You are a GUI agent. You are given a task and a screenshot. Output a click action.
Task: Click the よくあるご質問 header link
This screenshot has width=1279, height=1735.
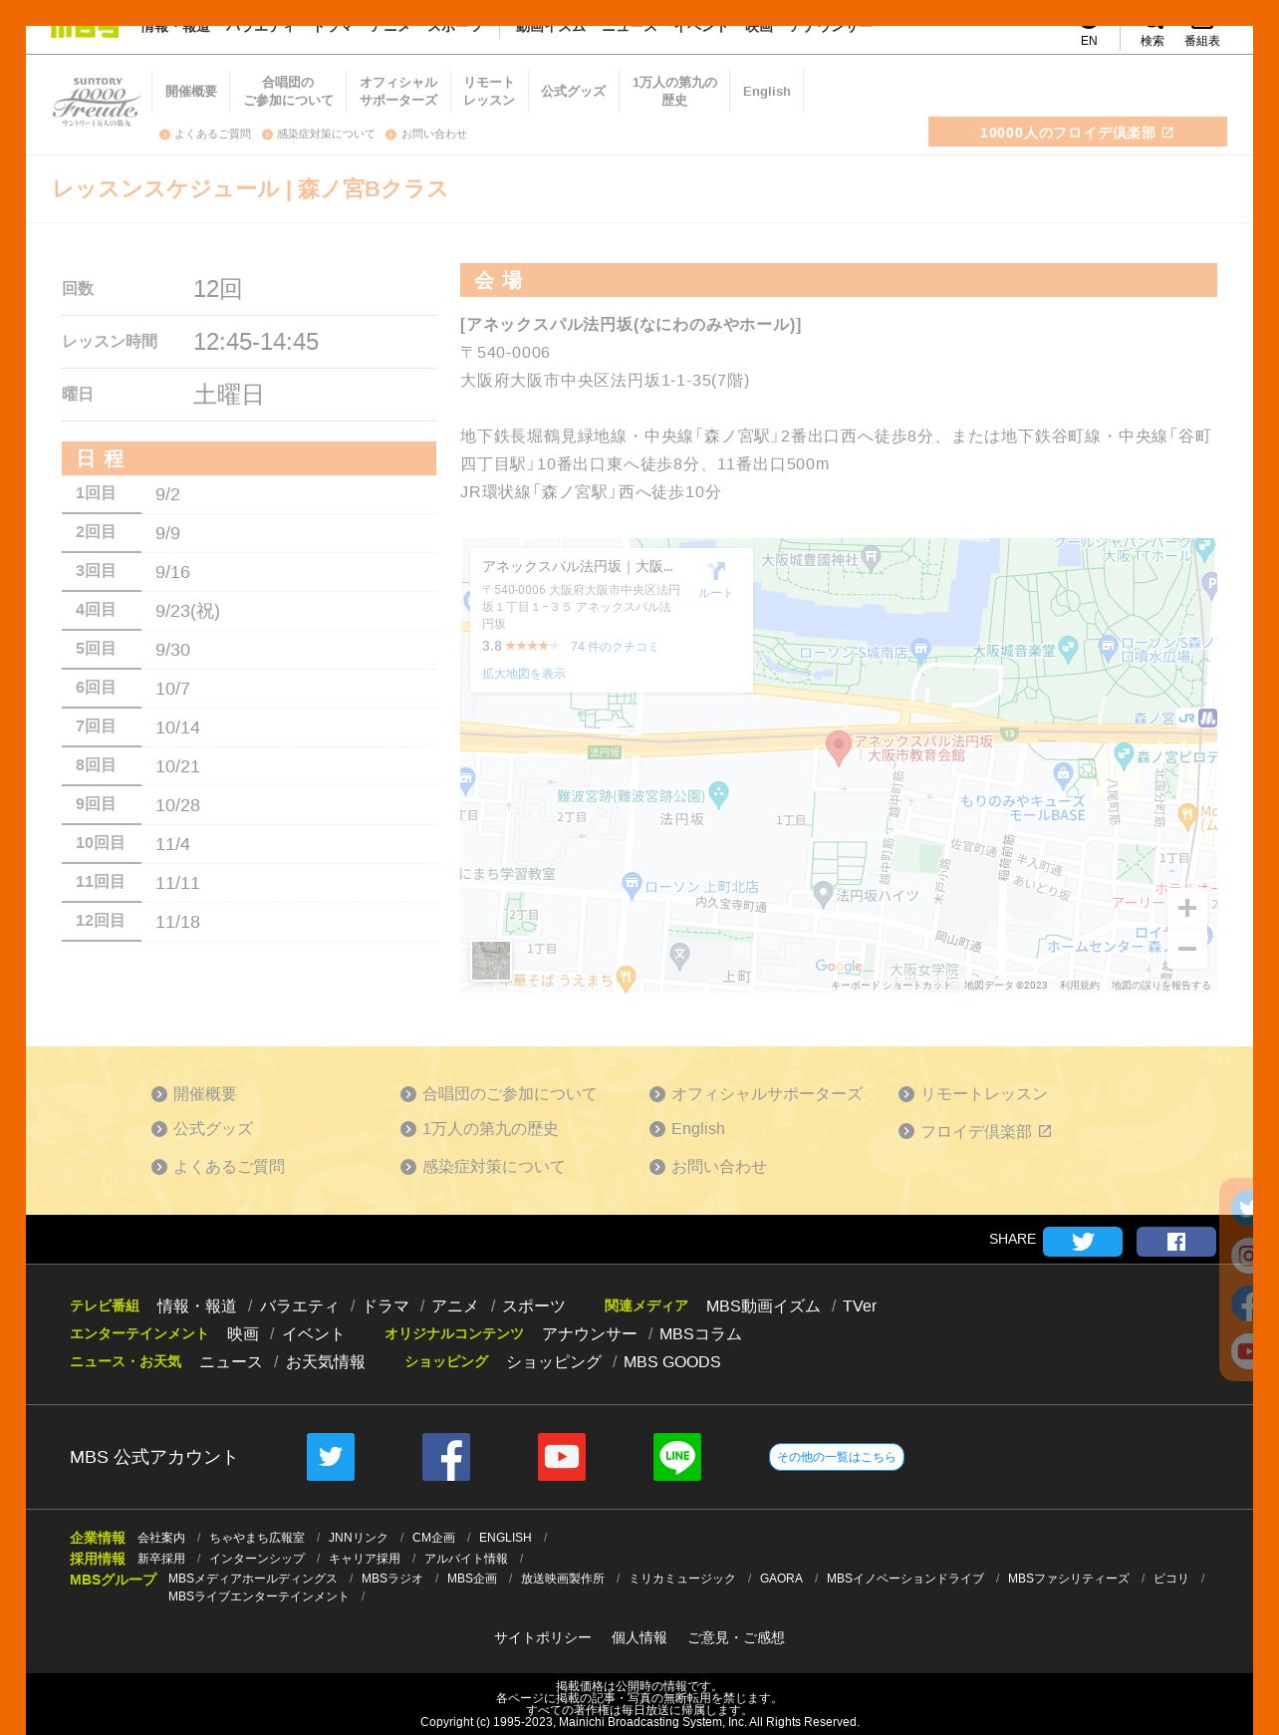pos(205,135)
